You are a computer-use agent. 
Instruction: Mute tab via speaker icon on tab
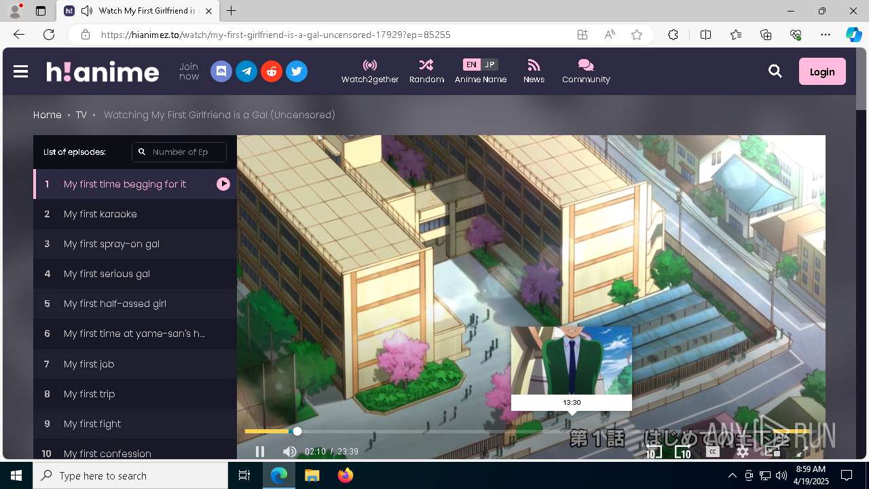pos(86,11)
